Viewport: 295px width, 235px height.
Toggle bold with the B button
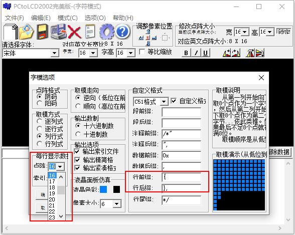click(x=186, y=53)
